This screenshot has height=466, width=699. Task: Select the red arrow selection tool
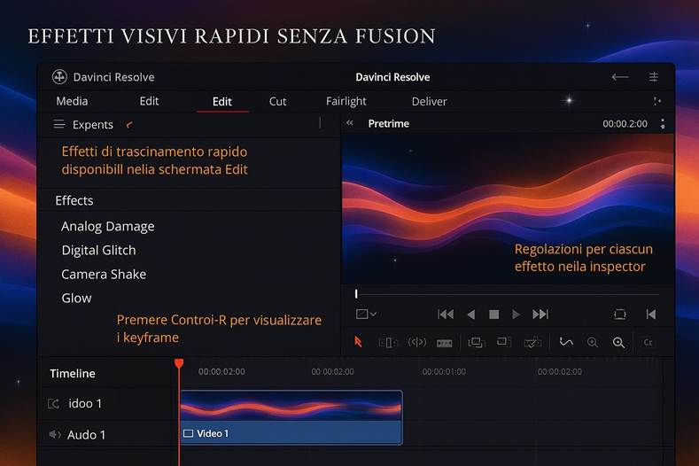coord(358,342)
